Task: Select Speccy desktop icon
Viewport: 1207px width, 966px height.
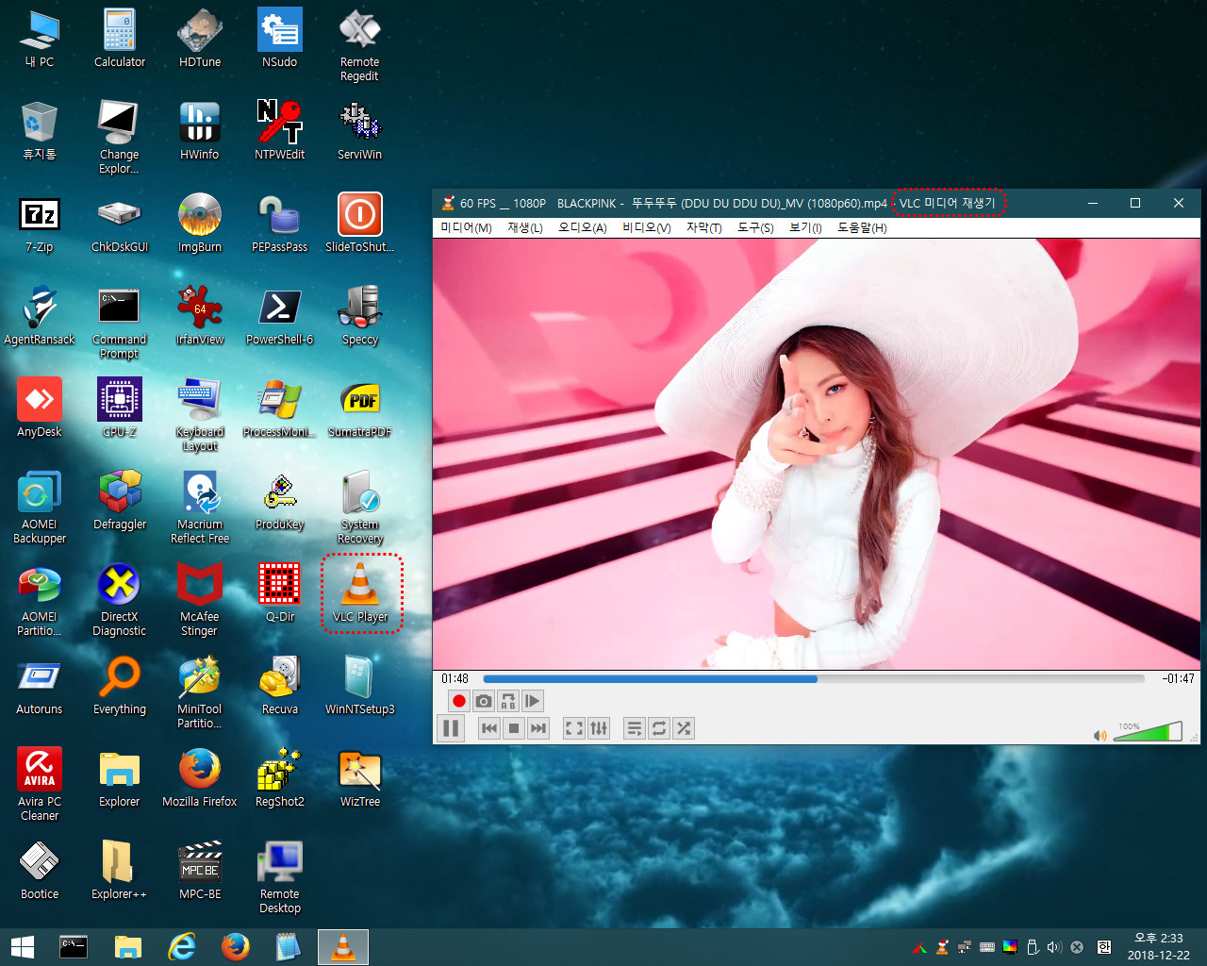Action: pyautogui.click(x=359, y=315)
